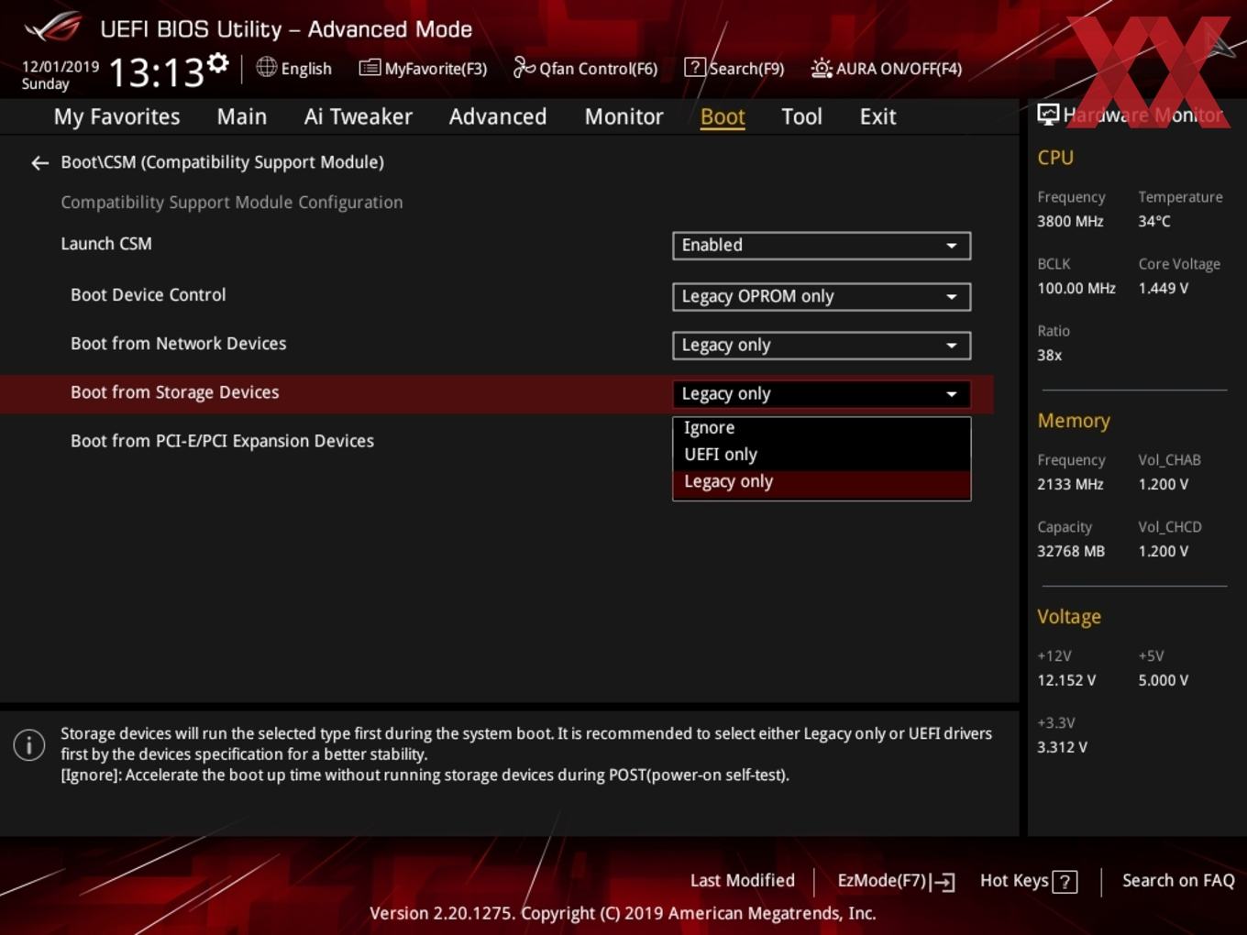This screenshot has height=935, width=1247.
Task: Select Ignore in the dropdown list
Action: tap(822, 428)
